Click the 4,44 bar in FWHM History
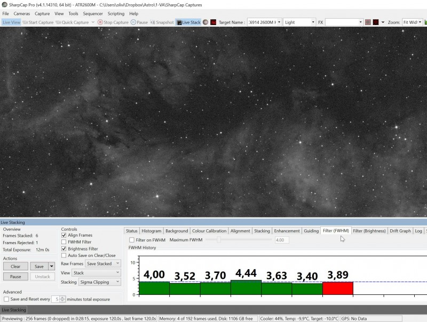The image size is (427, 322). pos(246,287)
